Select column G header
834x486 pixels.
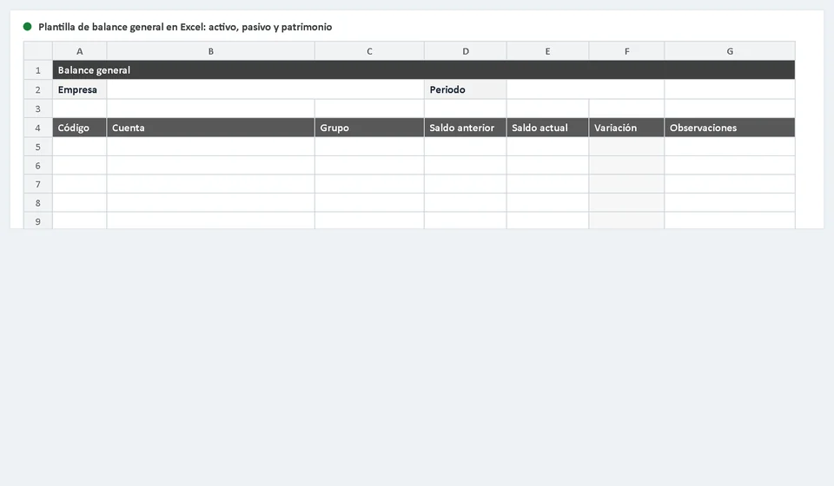730,51
